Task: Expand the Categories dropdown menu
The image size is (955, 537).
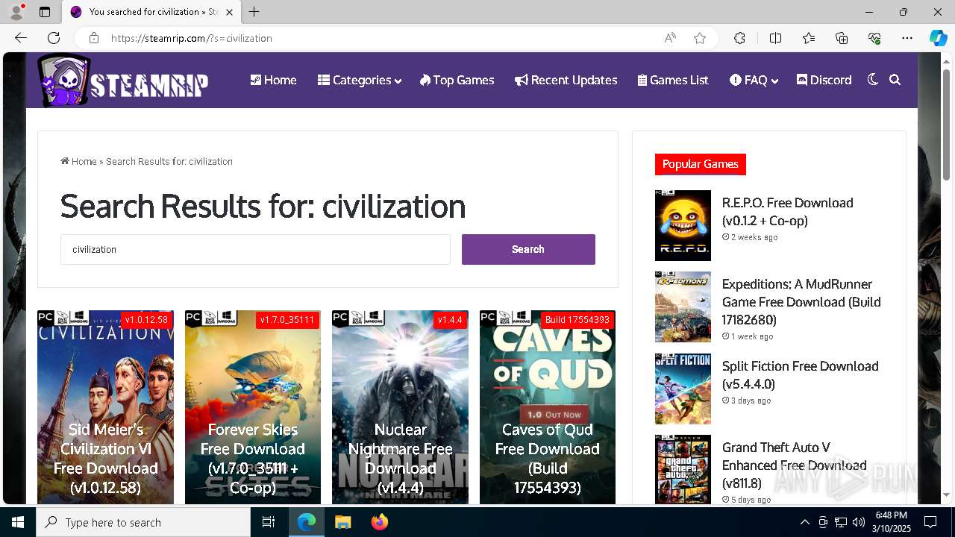Action: click(x=359, y=80)
